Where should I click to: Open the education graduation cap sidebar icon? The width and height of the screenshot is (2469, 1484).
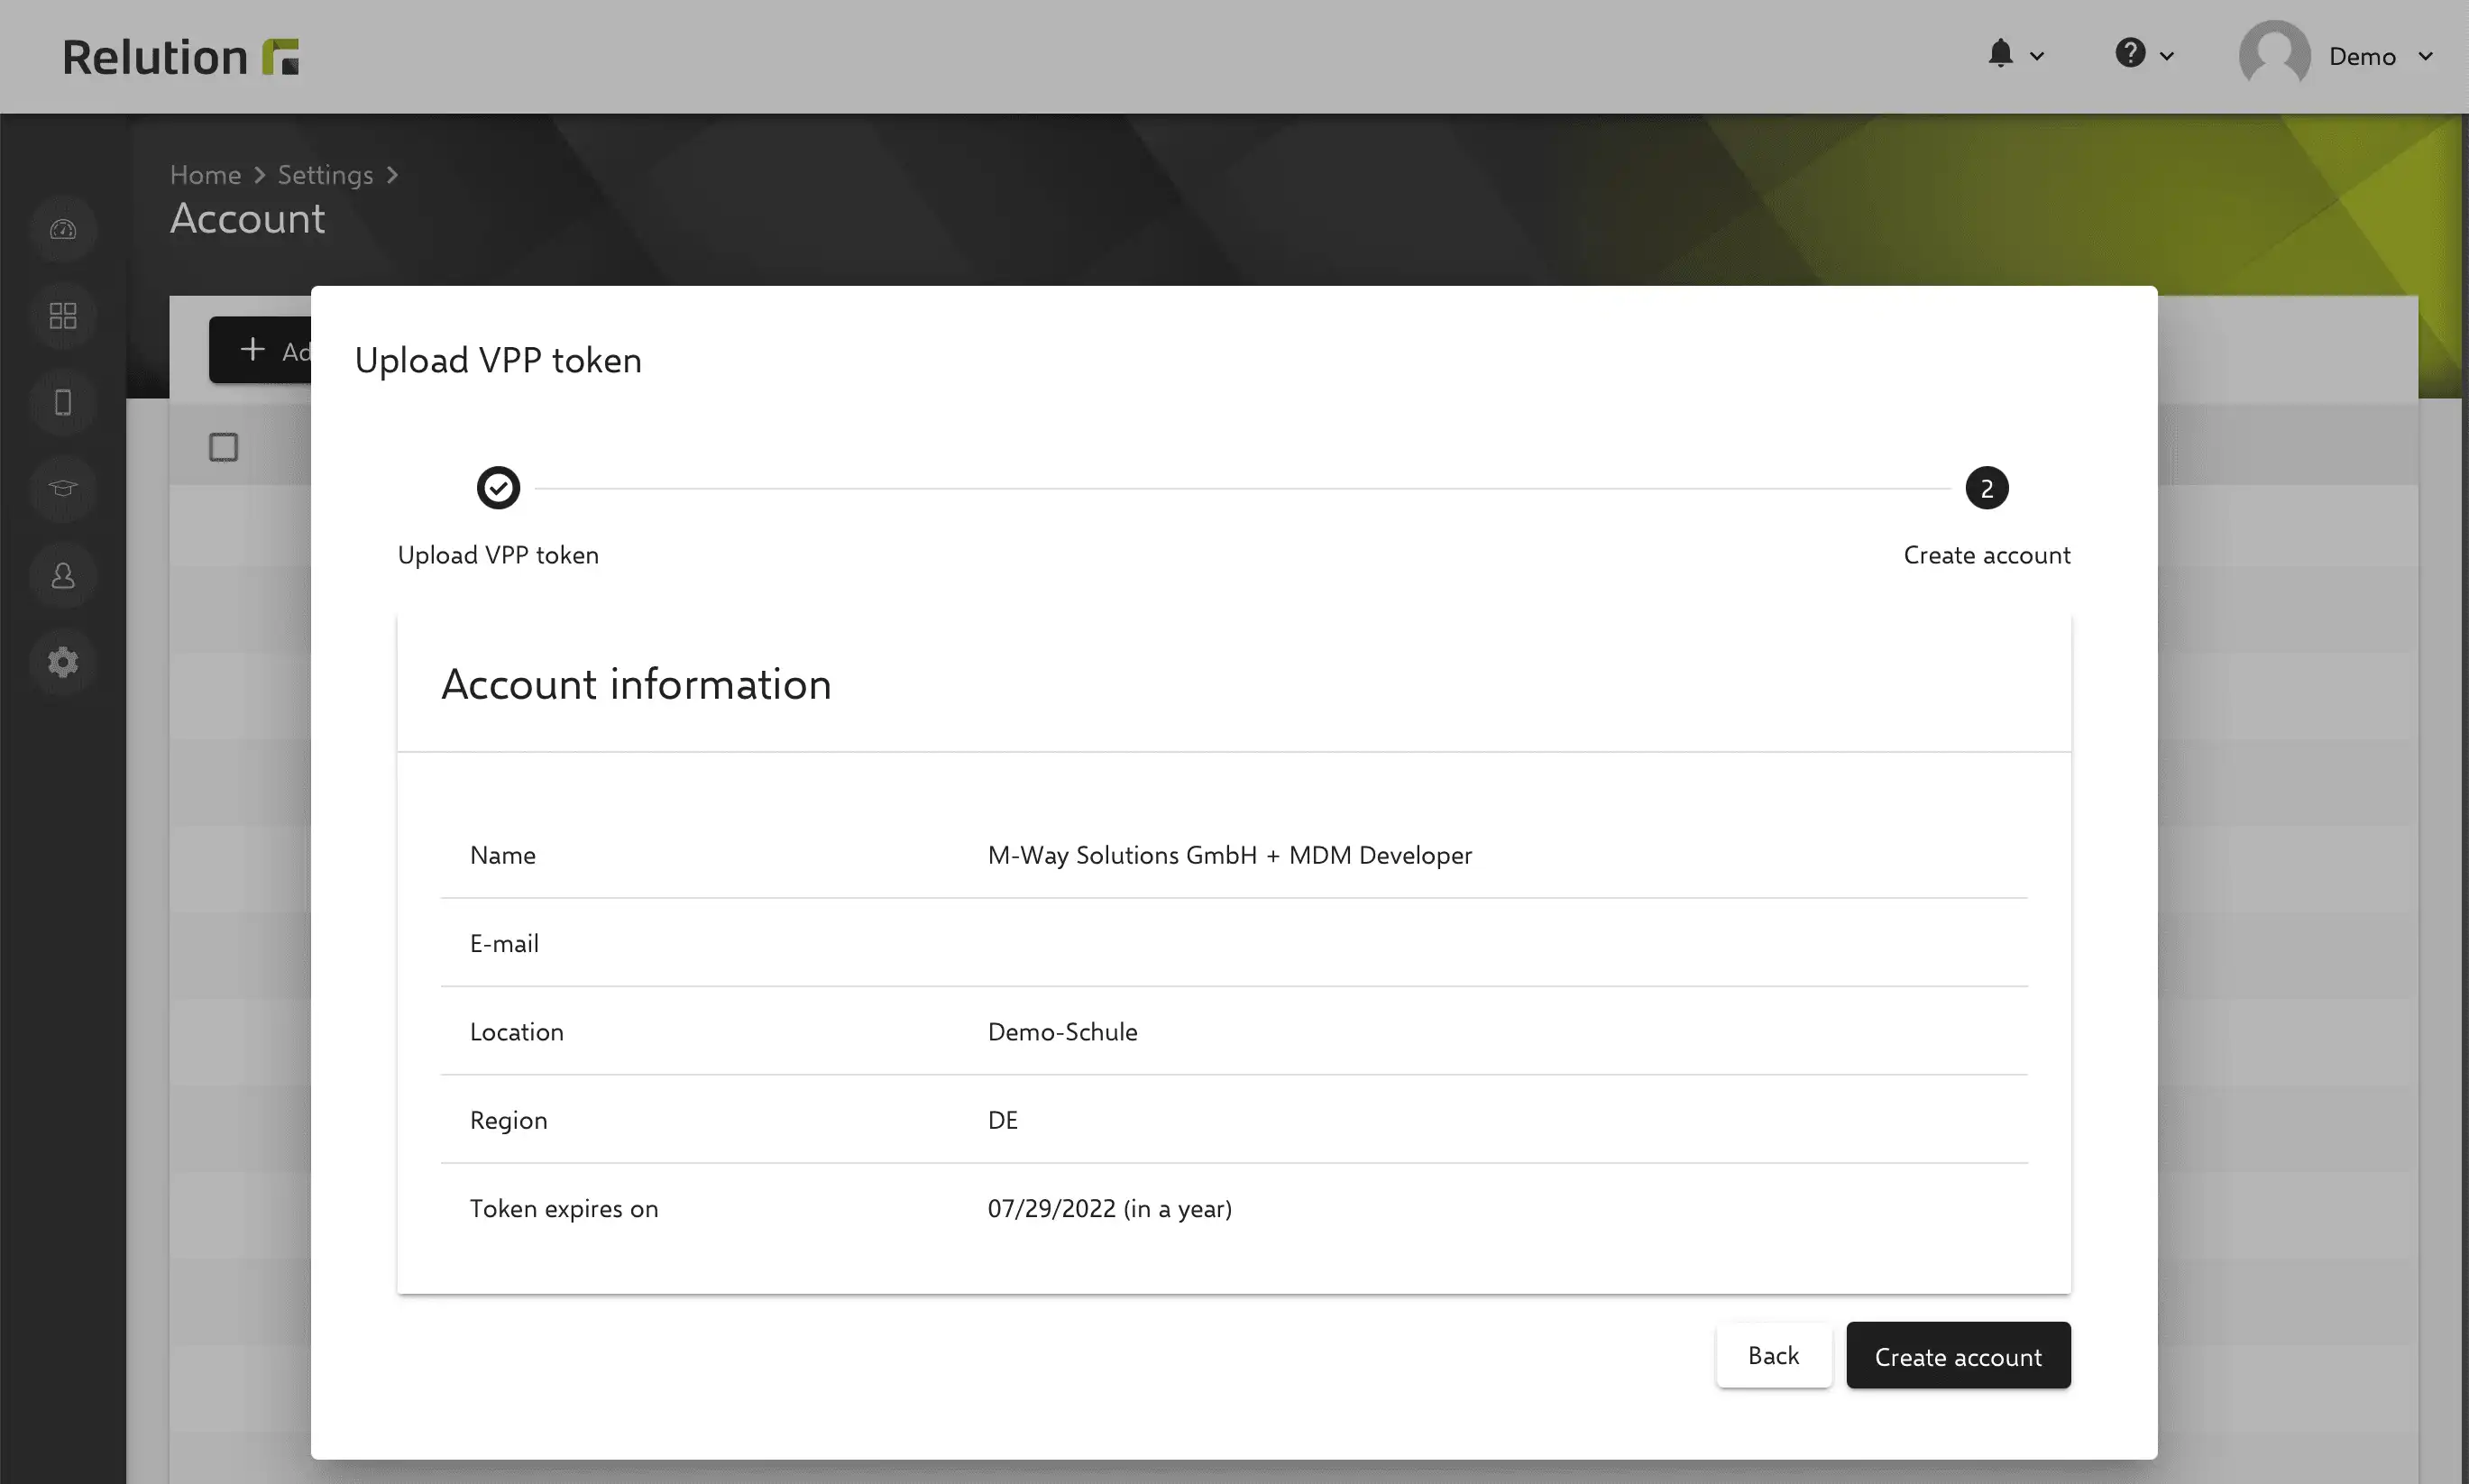tap(63, 489)
